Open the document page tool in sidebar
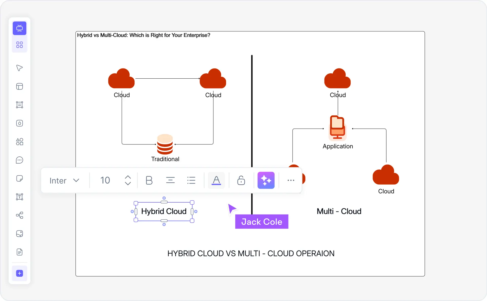Image resolution: width=487 pixels, height=301 pixels. click(x=20, y=252)
